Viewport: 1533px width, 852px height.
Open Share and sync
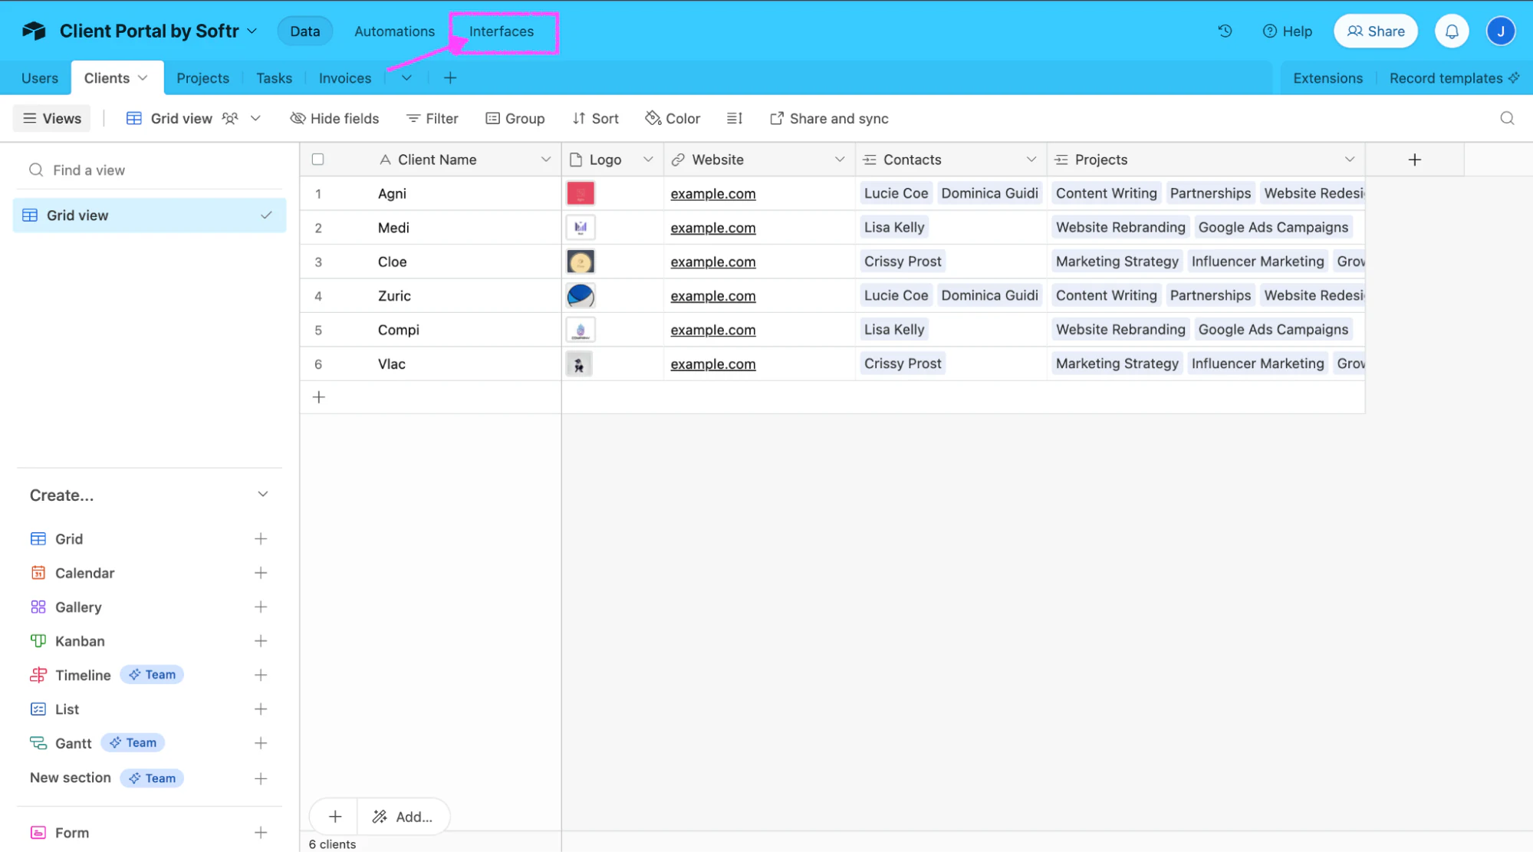point(829,118)
